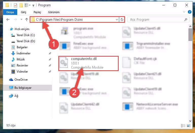195x133 pixels.
Task: Open the Dosya file menu
Action: (x=10, y=12)
